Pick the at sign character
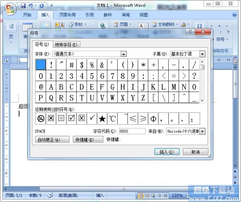Screen dimensions: 241x202 [x=41, y=87]
